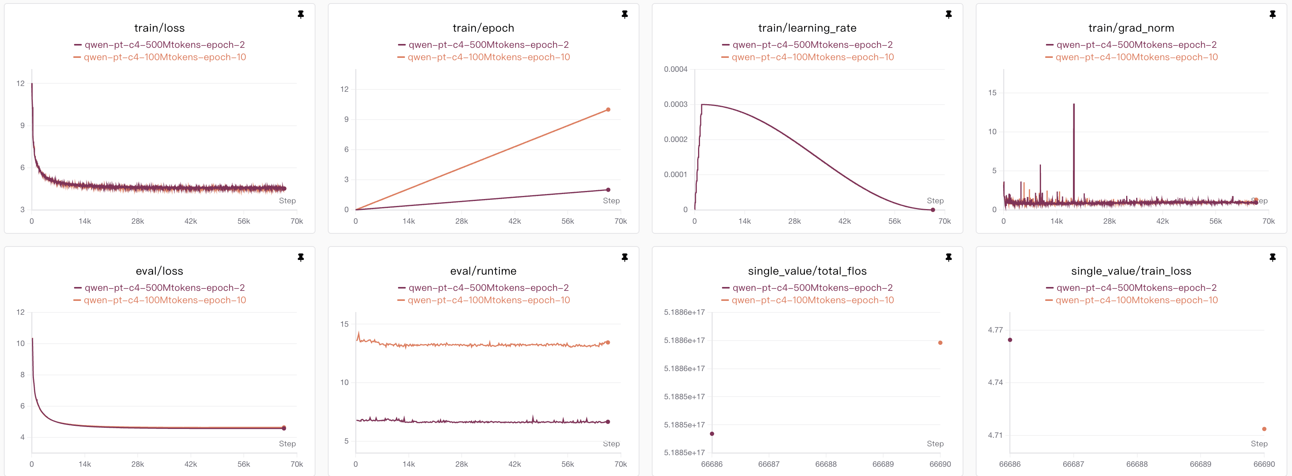Pin the train/grad_norm chart
This screenshot has width=1292, height=476.
click(x=1272, y=15)
